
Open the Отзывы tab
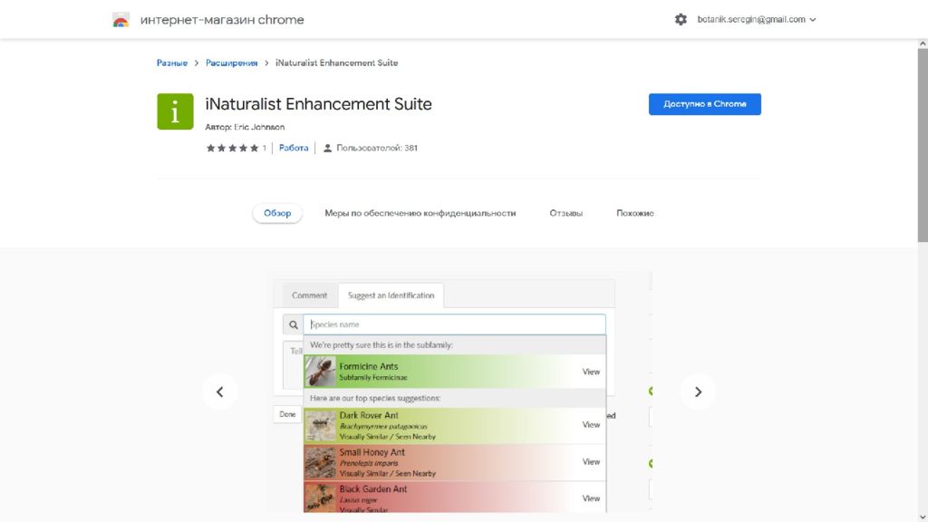click(x=565, y=213)
